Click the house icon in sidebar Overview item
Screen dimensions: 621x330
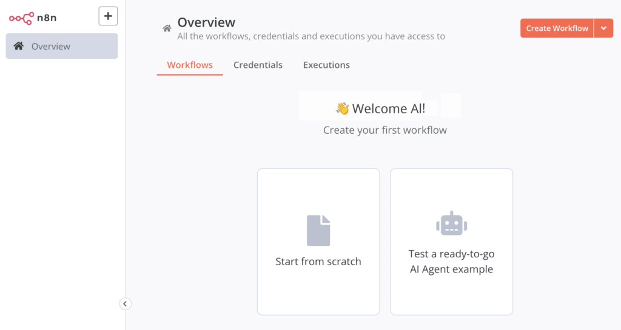click(x=19, y=46)
